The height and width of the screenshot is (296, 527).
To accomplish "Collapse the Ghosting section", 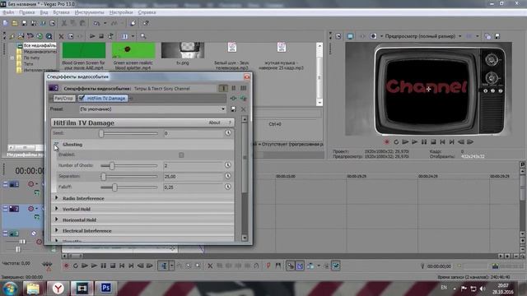I will [x=57, y=145].
